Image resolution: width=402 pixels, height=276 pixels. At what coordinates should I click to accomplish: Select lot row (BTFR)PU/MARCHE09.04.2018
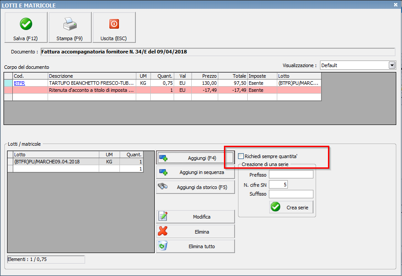coord(75,162)
